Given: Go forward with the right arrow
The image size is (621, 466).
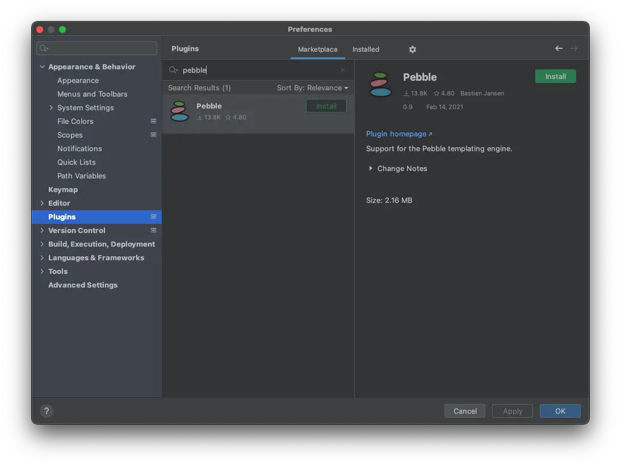Looking at the screenshot, I should tap(574, 48).
